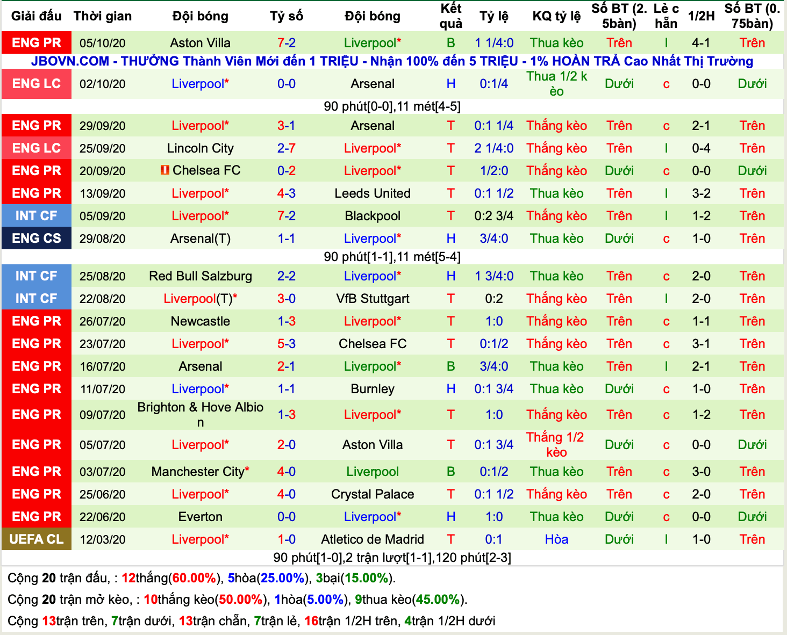Select the 7-2 score on 05/10/20
This screenshot has width=787, height=635.
pyautogui.click(x=287, y=43)
